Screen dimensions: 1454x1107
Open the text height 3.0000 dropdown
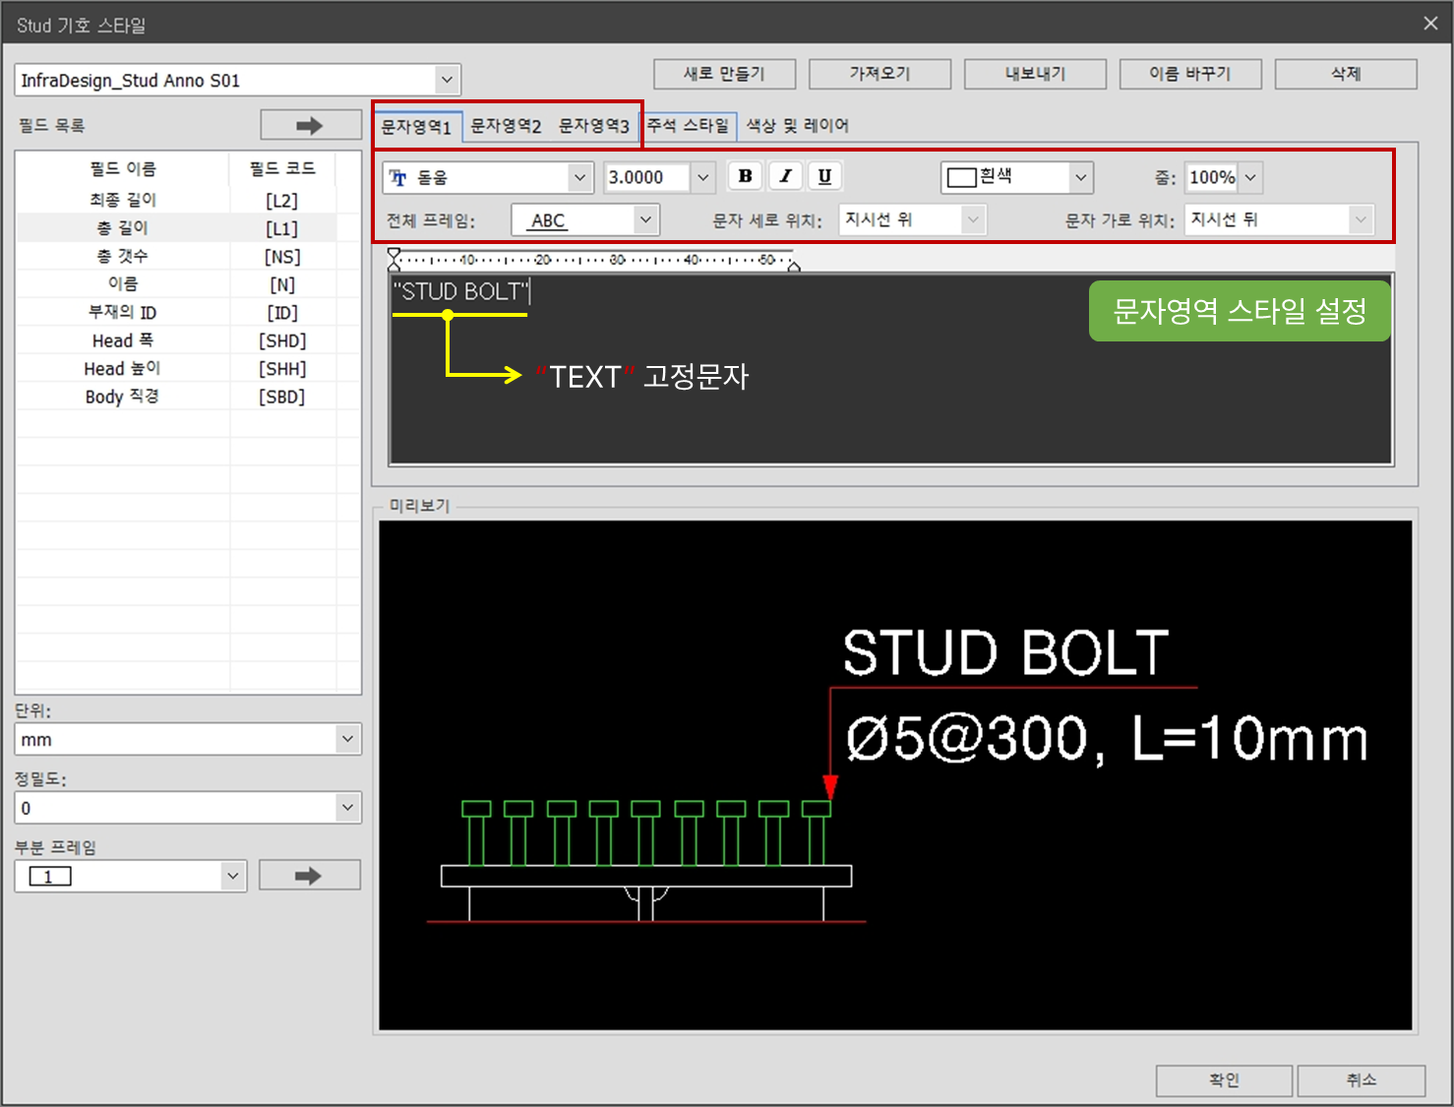click(x=702, y=178)
